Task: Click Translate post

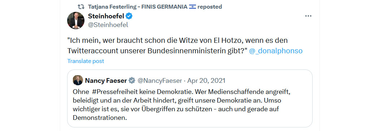Action: (x=86, y=61)
